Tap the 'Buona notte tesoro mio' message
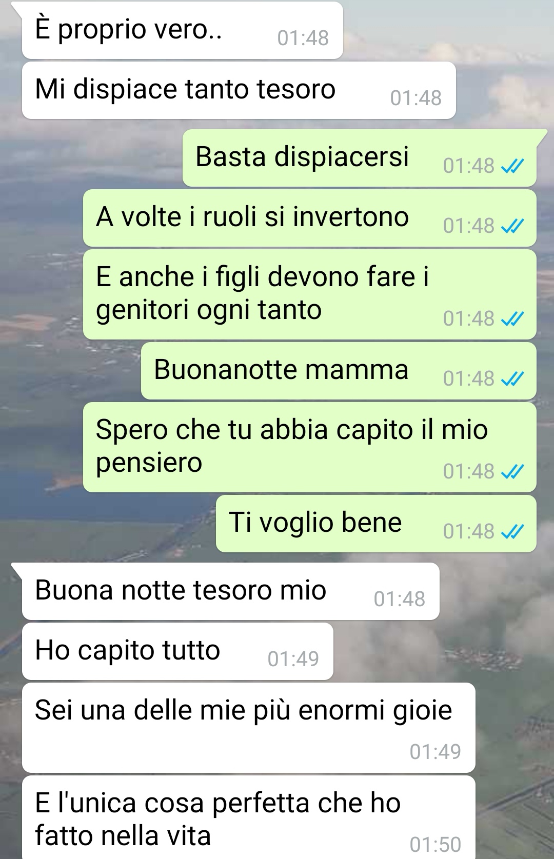This screenshot has height=859, width=554. 230,591
